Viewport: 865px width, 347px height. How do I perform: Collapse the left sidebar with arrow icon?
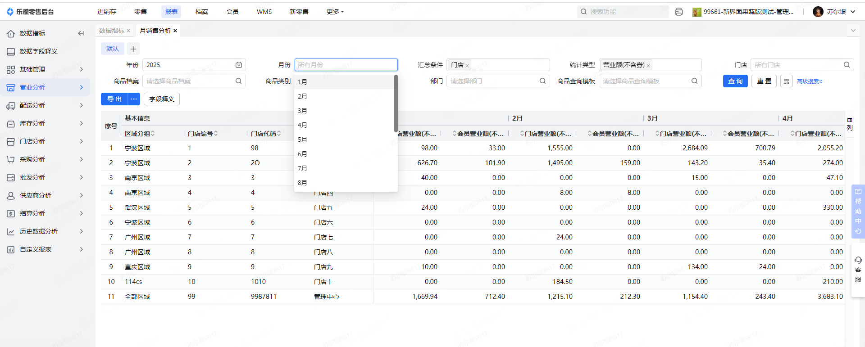coord(81,33)
